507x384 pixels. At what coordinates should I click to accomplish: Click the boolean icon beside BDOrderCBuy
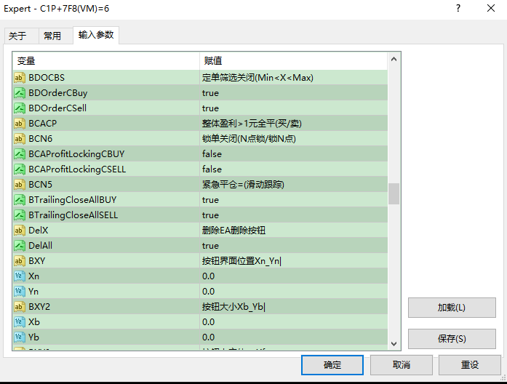20,93
